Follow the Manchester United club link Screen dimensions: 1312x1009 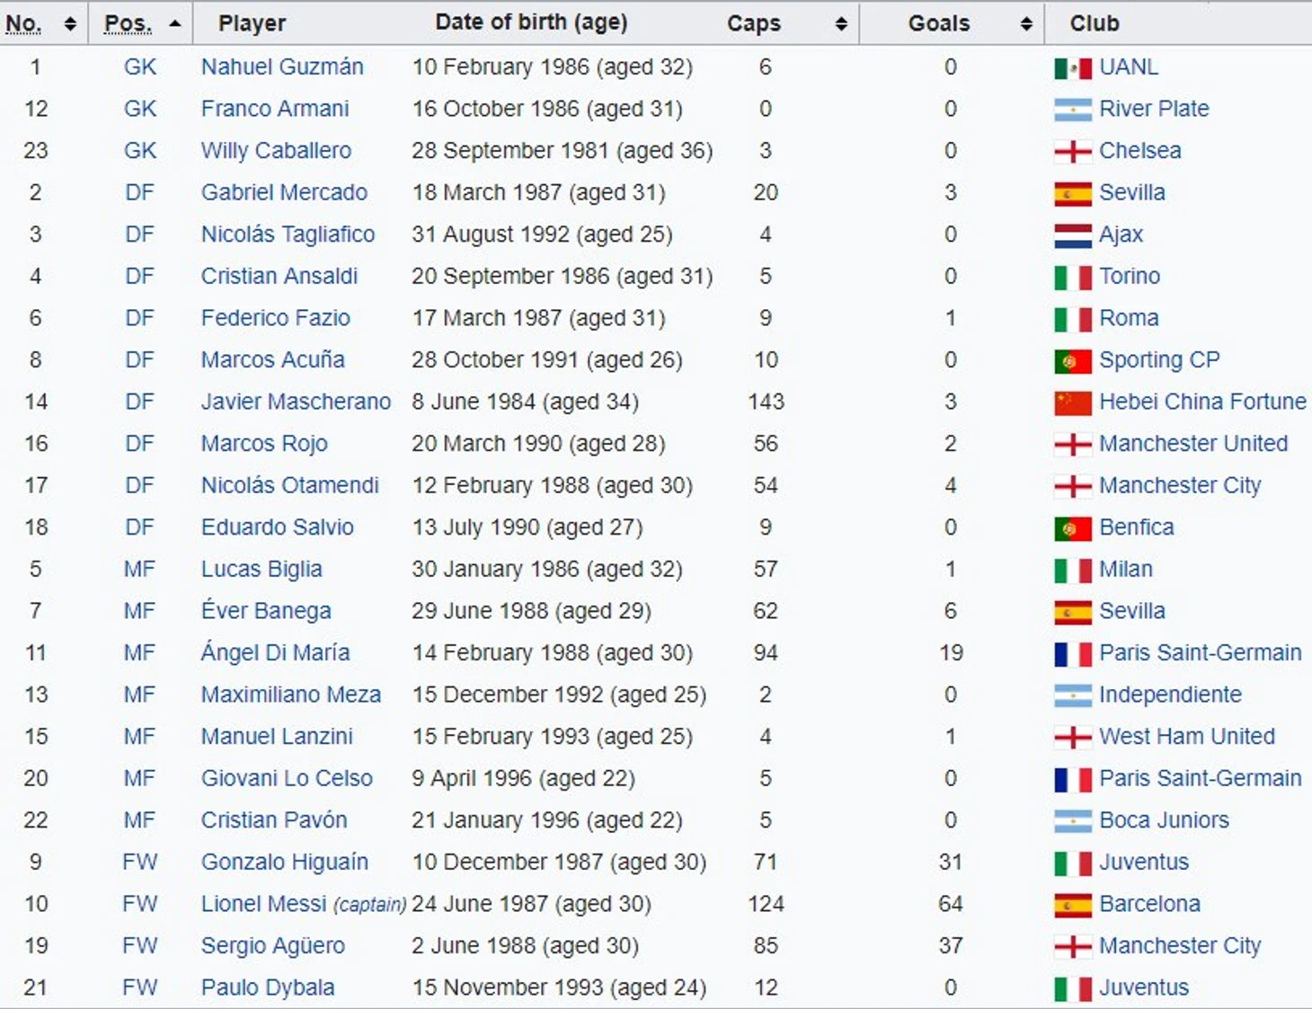[x=1193, y=443]
